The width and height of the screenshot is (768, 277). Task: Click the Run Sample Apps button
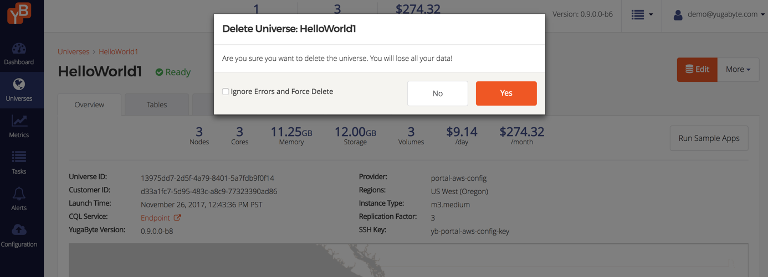point(709,138)
